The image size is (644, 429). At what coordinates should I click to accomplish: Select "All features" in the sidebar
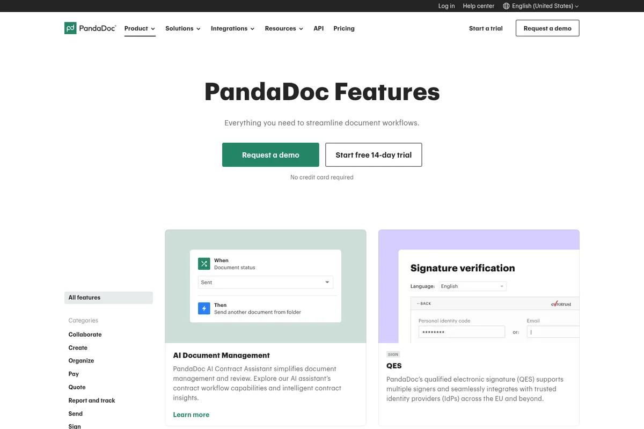[x=84, y=298]
